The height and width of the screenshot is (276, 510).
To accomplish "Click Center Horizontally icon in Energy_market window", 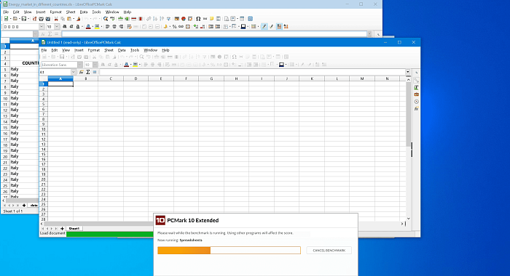I will pyautogui.click(x=114, y=27).
